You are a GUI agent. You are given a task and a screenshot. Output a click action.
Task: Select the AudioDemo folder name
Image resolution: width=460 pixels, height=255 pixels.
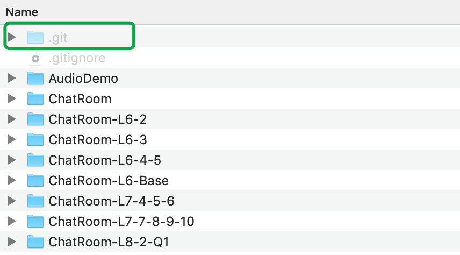point(83,79)
